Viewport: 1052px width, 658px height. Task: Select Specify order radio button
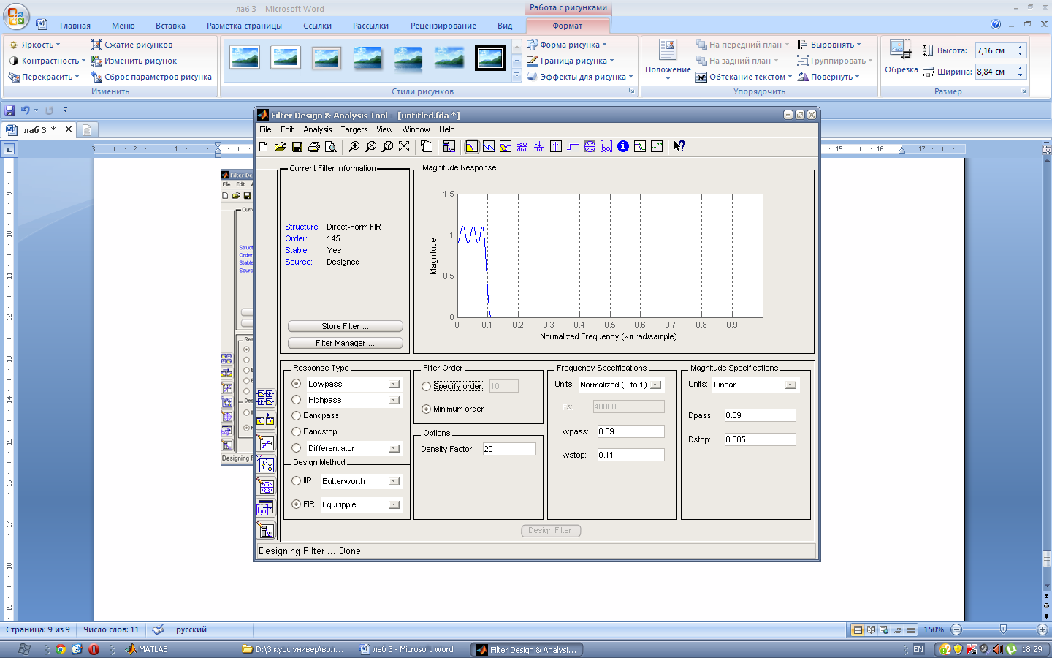427,386
